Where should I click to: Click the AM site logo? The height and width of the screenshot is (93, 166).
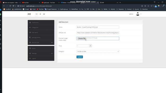(x=29, y=14)
